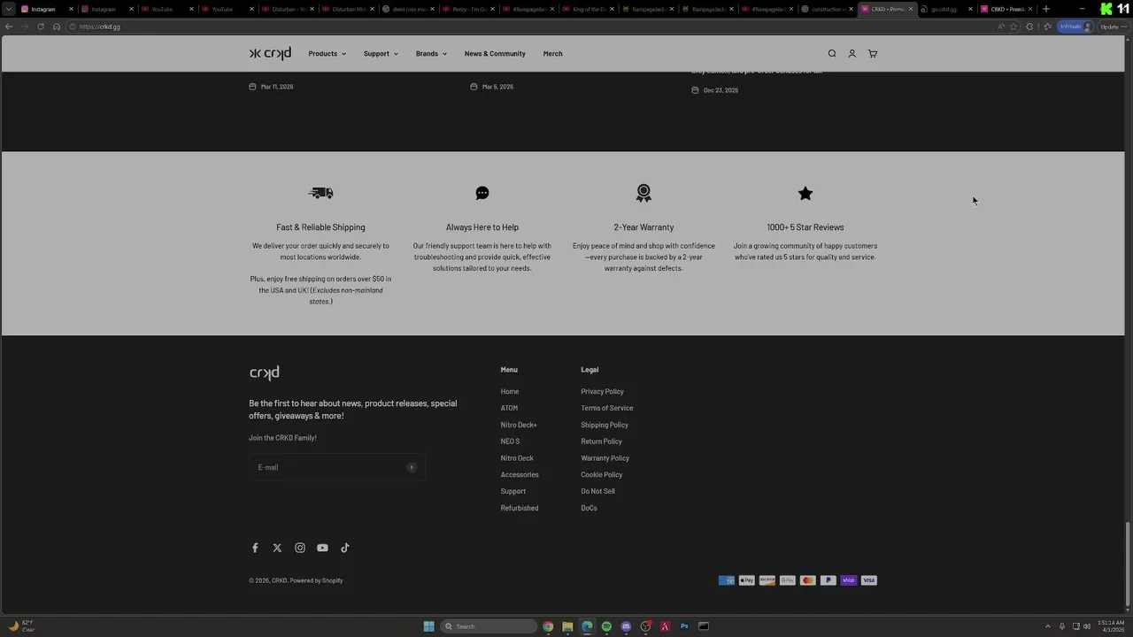This screenshot has width=1133, height=637.
Task: Open the Terms of Service link
Action: pyautogui.click(x=607, y=409)
